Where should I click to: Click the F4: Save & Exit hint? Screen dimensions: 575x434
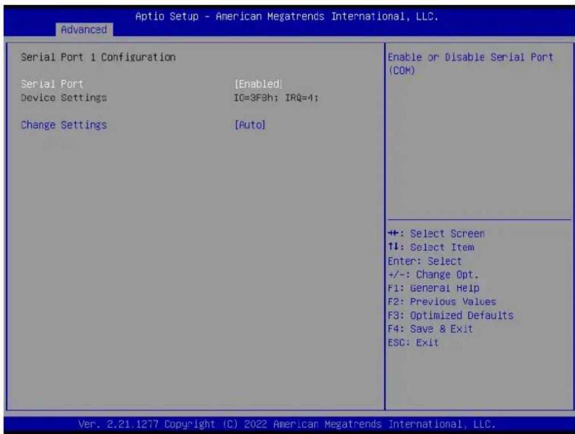pyautogui.click(x=430, y=329)
